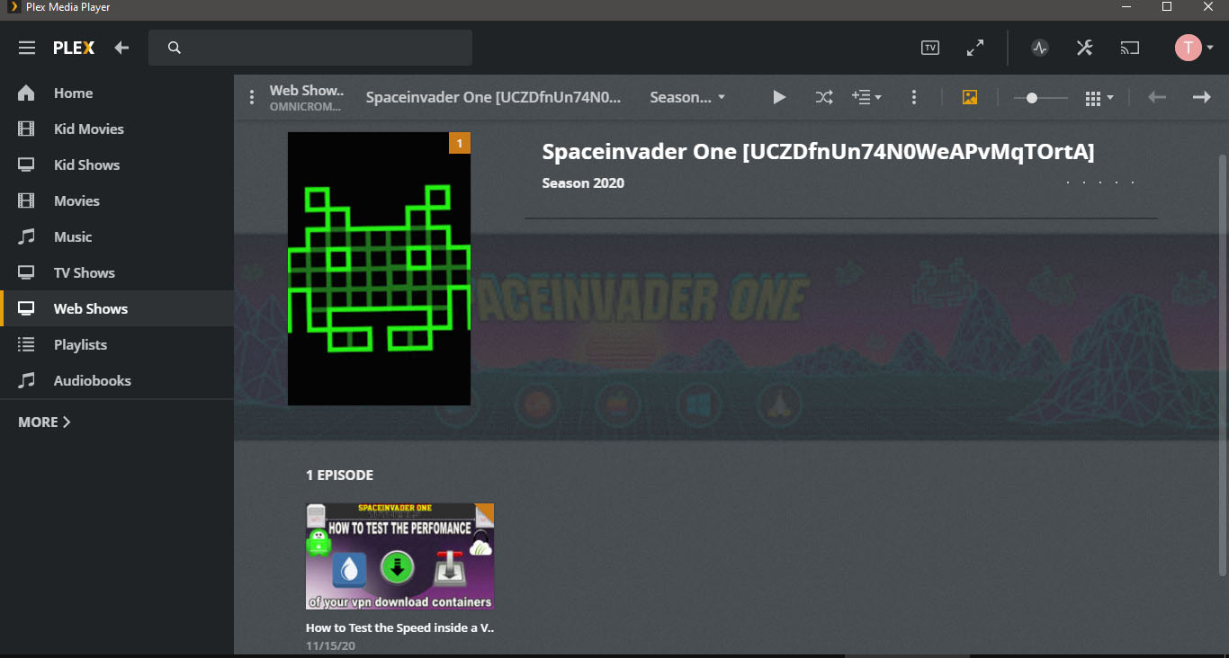Click the 'Season 2020' subtitle text
The width and height of the screenshot is (1229, 658).
[x=583, y=183]
